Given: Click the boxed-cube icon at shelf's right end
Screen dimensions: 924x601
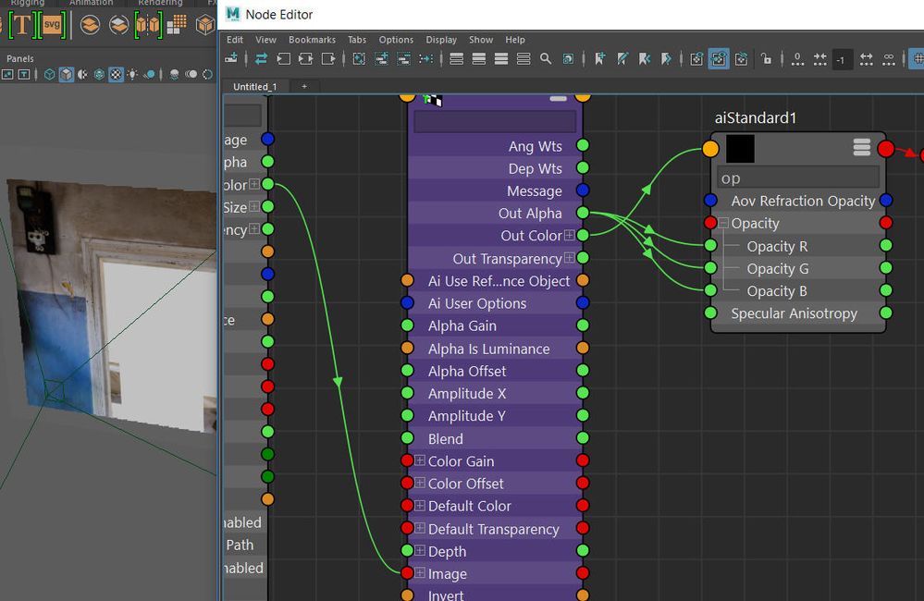Looking at the screenshot, I should click(x=205, y=25).
